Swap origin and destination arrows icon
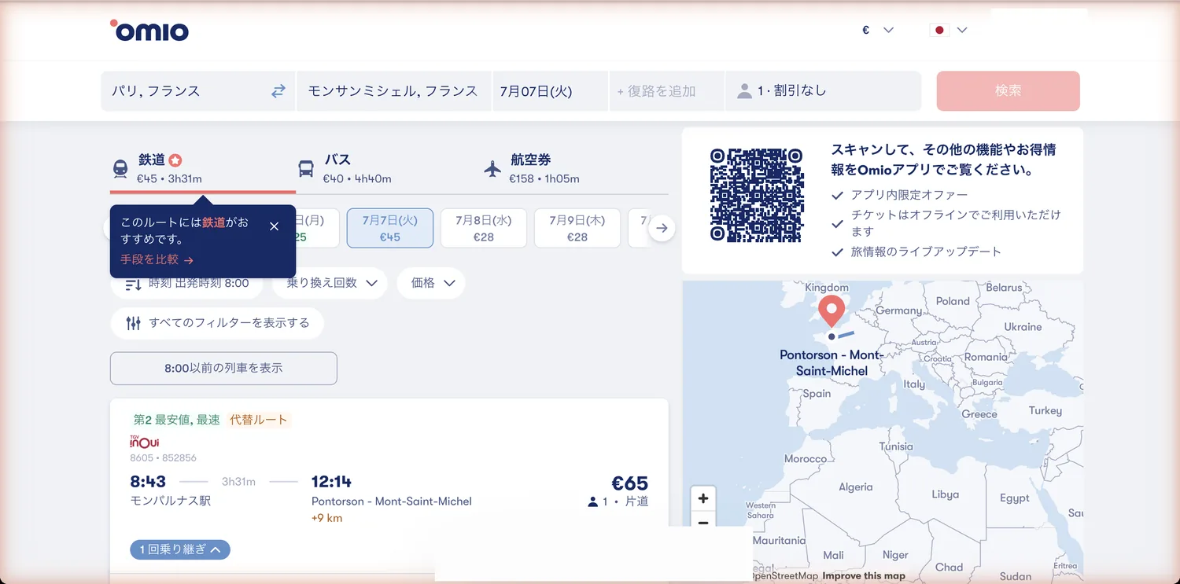1180x584 pixels. pyautogui.click(x=278, y=91)
